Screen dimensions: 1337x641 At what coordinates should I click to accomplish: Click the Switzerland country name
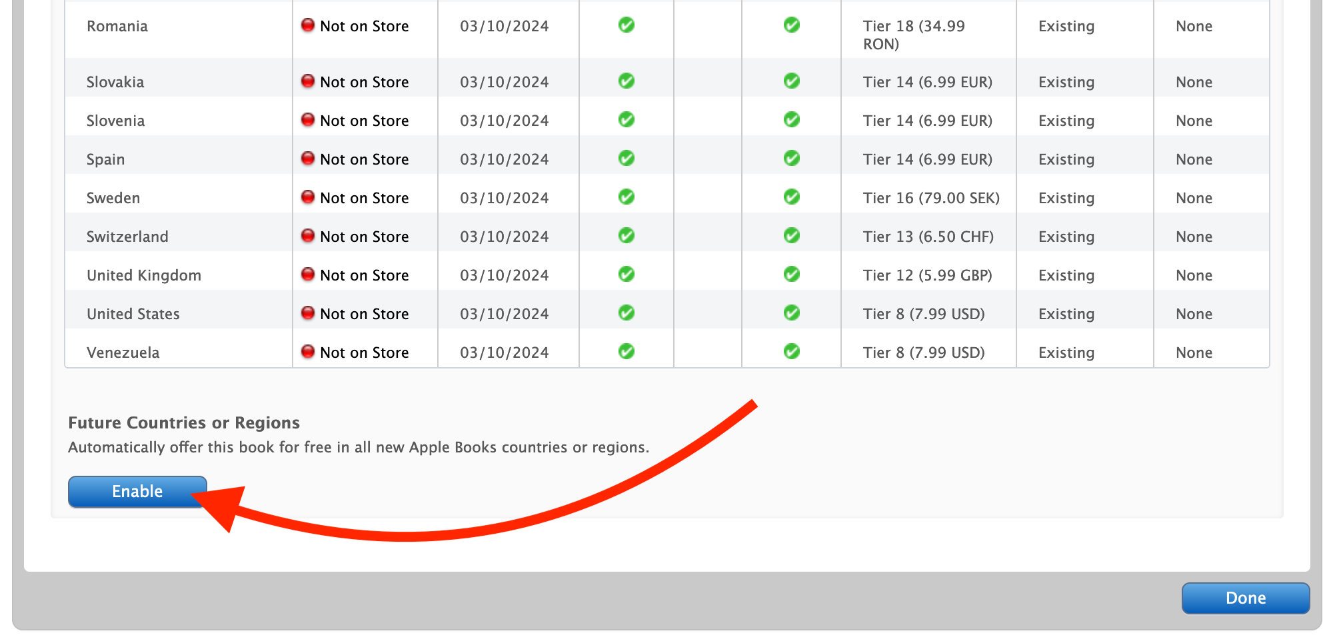tap(127, 237)
